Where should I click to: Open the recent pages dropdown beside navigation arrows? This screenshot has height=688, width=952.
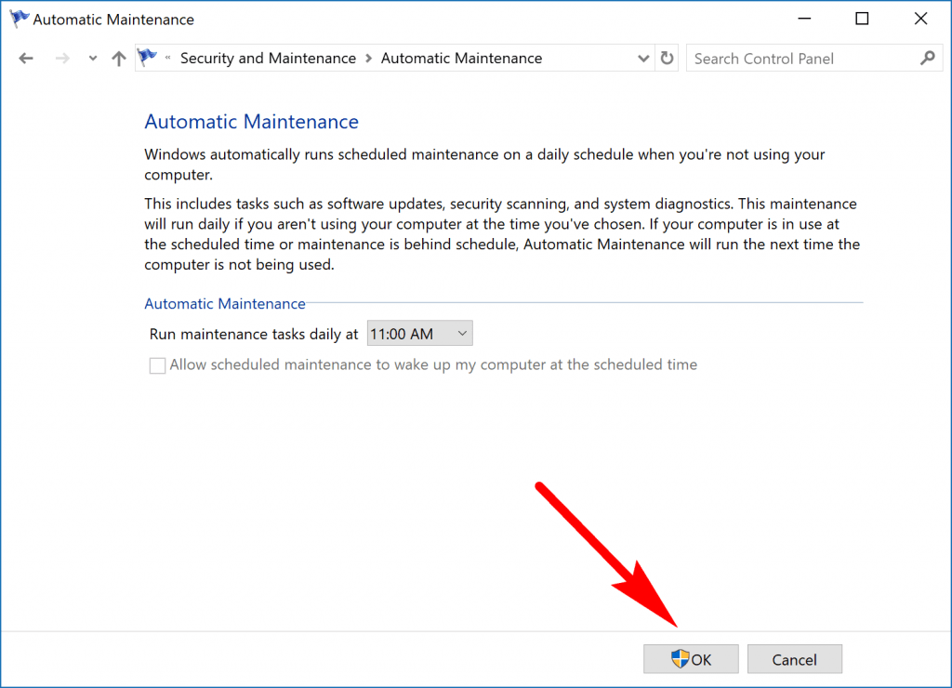click(91, 58)
